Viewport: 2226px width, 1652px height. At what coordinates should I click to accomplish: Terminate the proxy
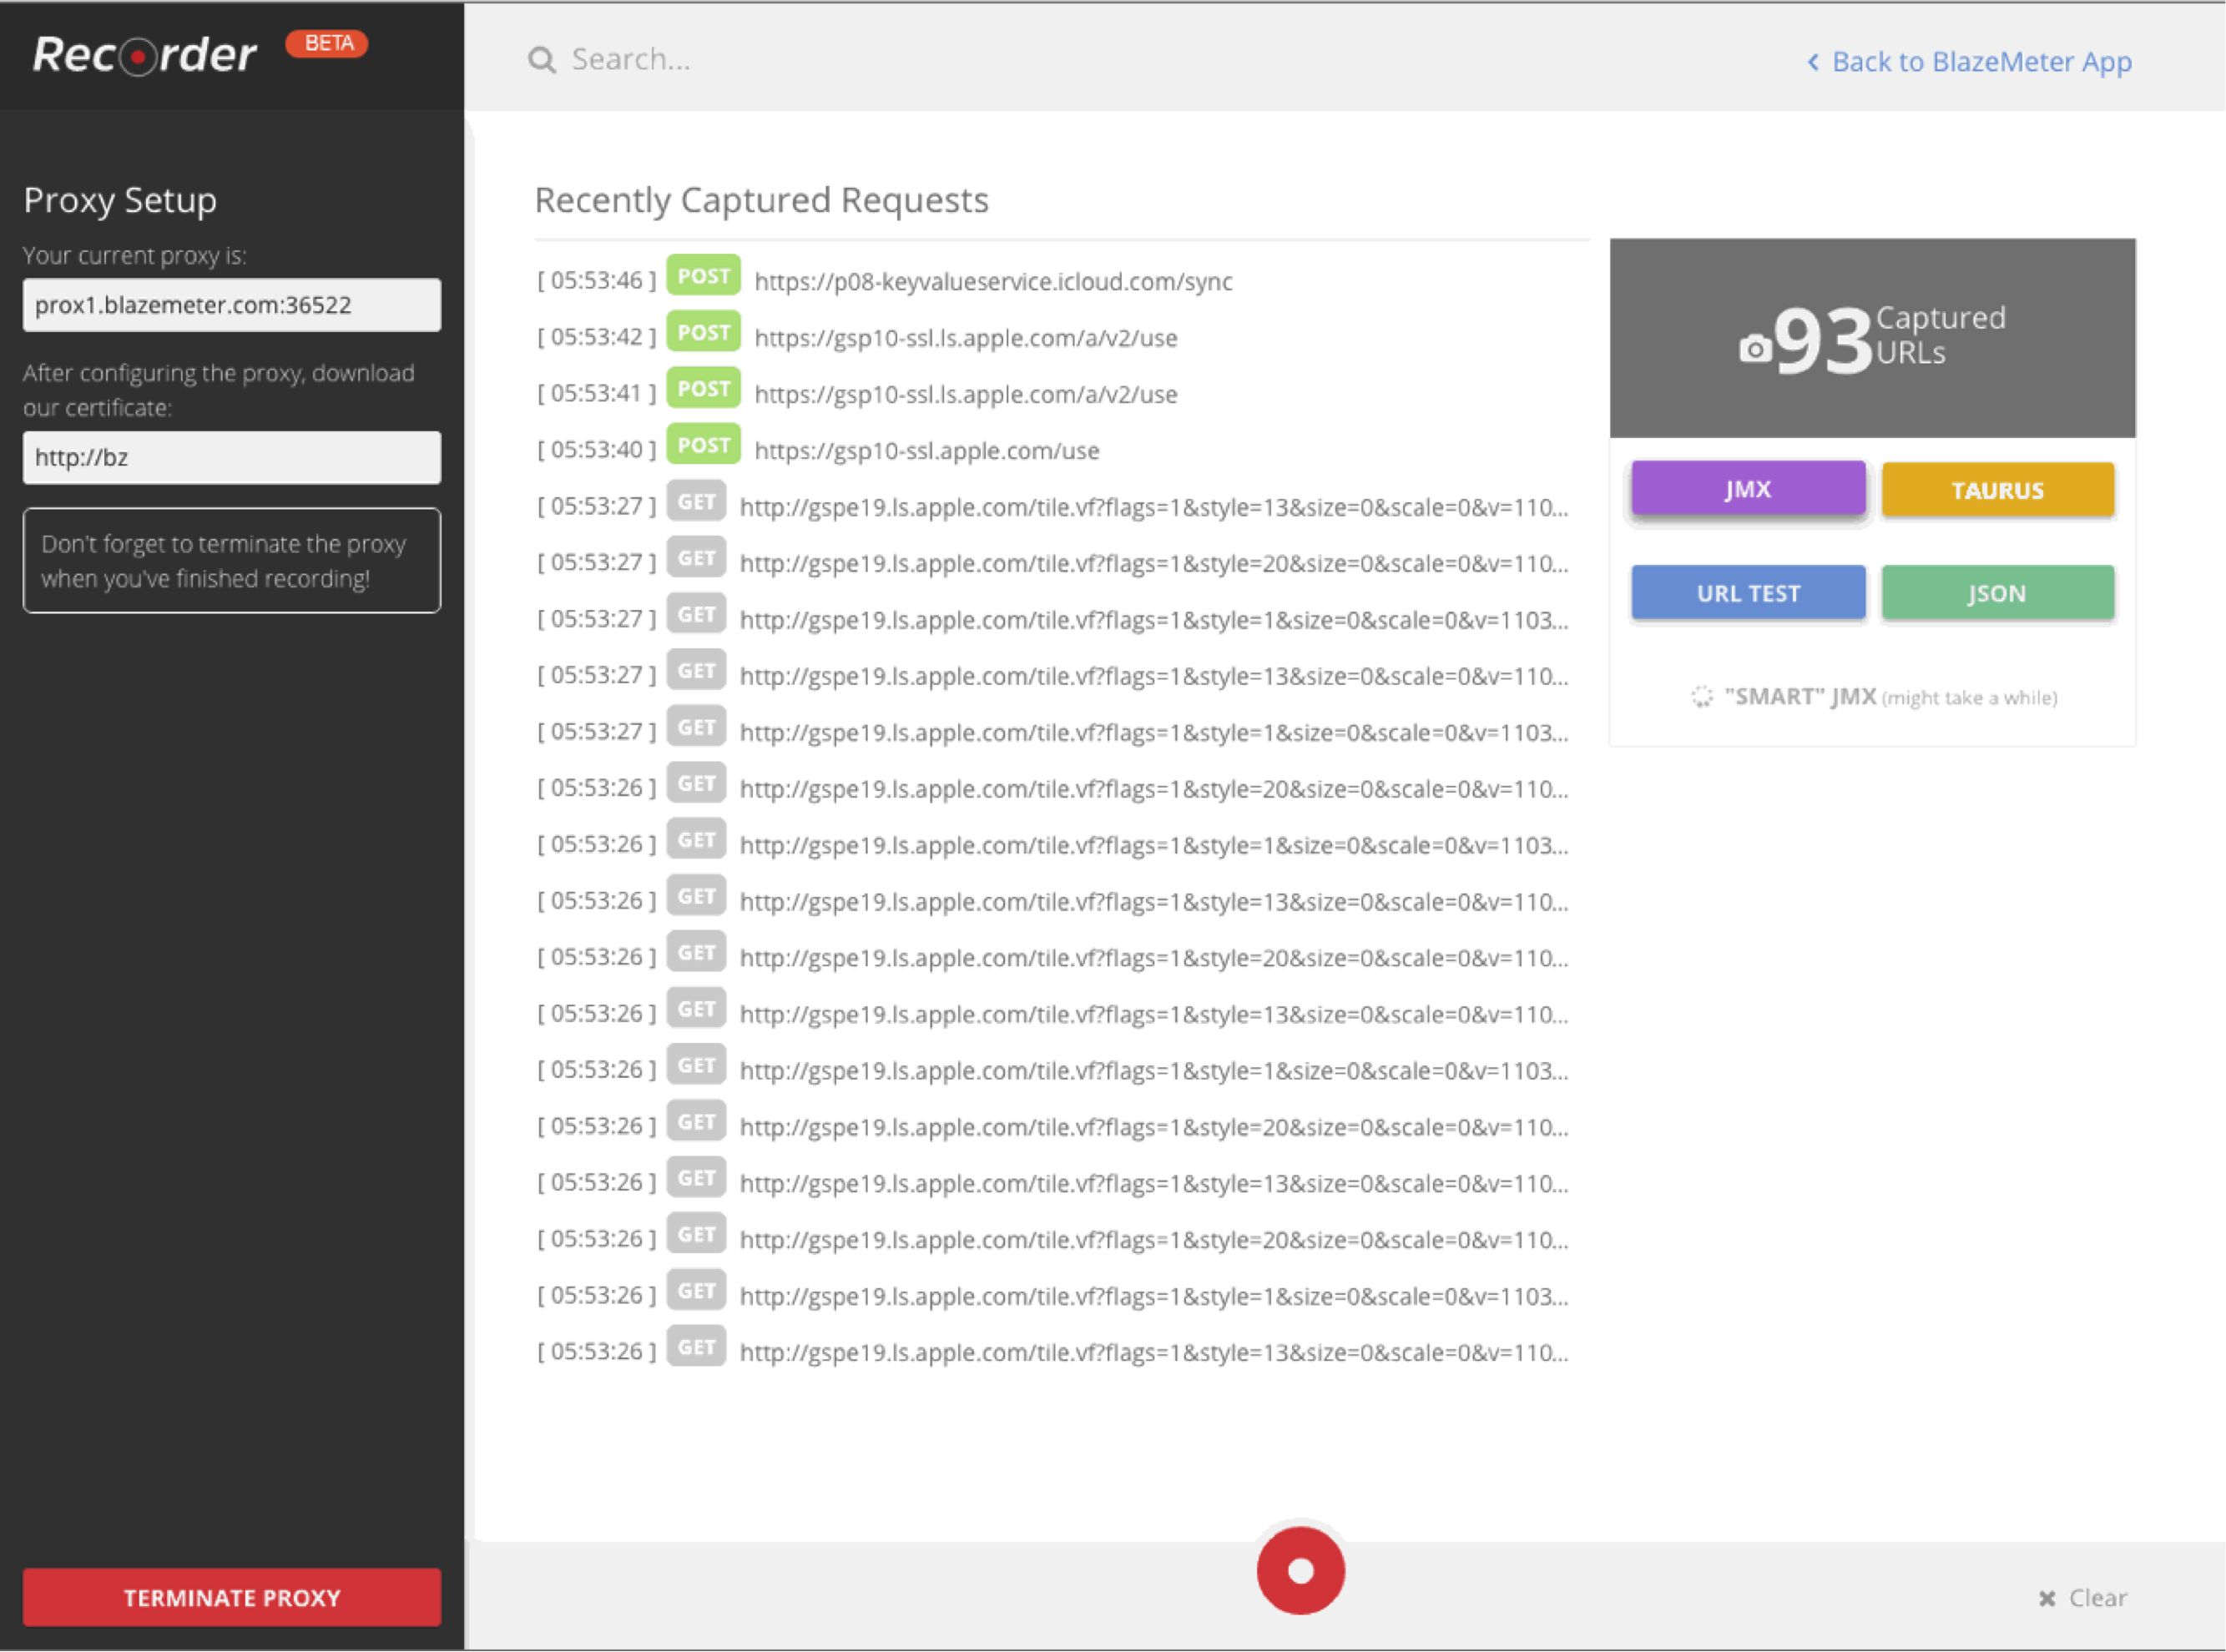[x=232, y=1597]
